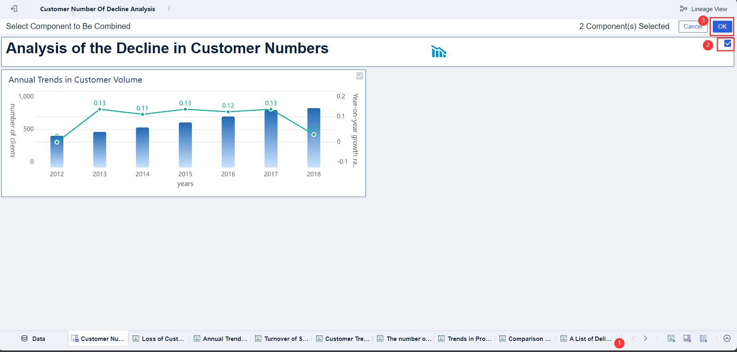Uncheck the title component checkbox
This screenshot has width=737, height=352.
click(x=727, y=44)
